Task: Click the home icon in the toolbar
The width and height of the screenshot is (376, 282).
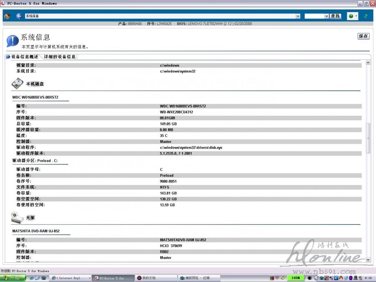Action: pos(7,16)
